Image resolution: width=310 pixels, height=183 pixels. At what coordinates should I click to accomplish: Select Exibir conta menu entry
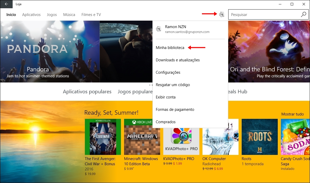click(166, 97)
